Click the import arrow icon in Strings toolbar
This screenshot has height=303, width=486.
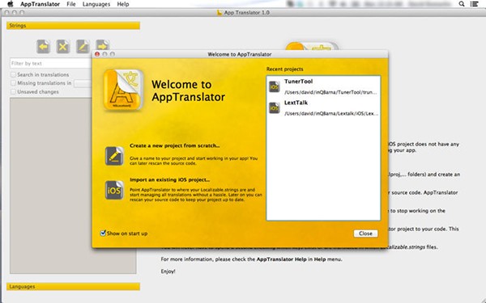tap(44, 47)
